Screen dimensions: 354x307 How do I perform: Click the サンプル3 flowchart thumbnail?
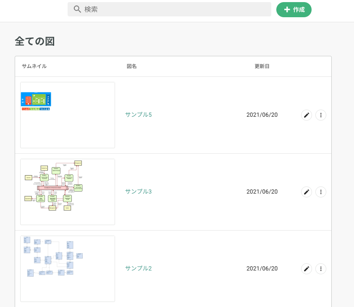point(67,192)
